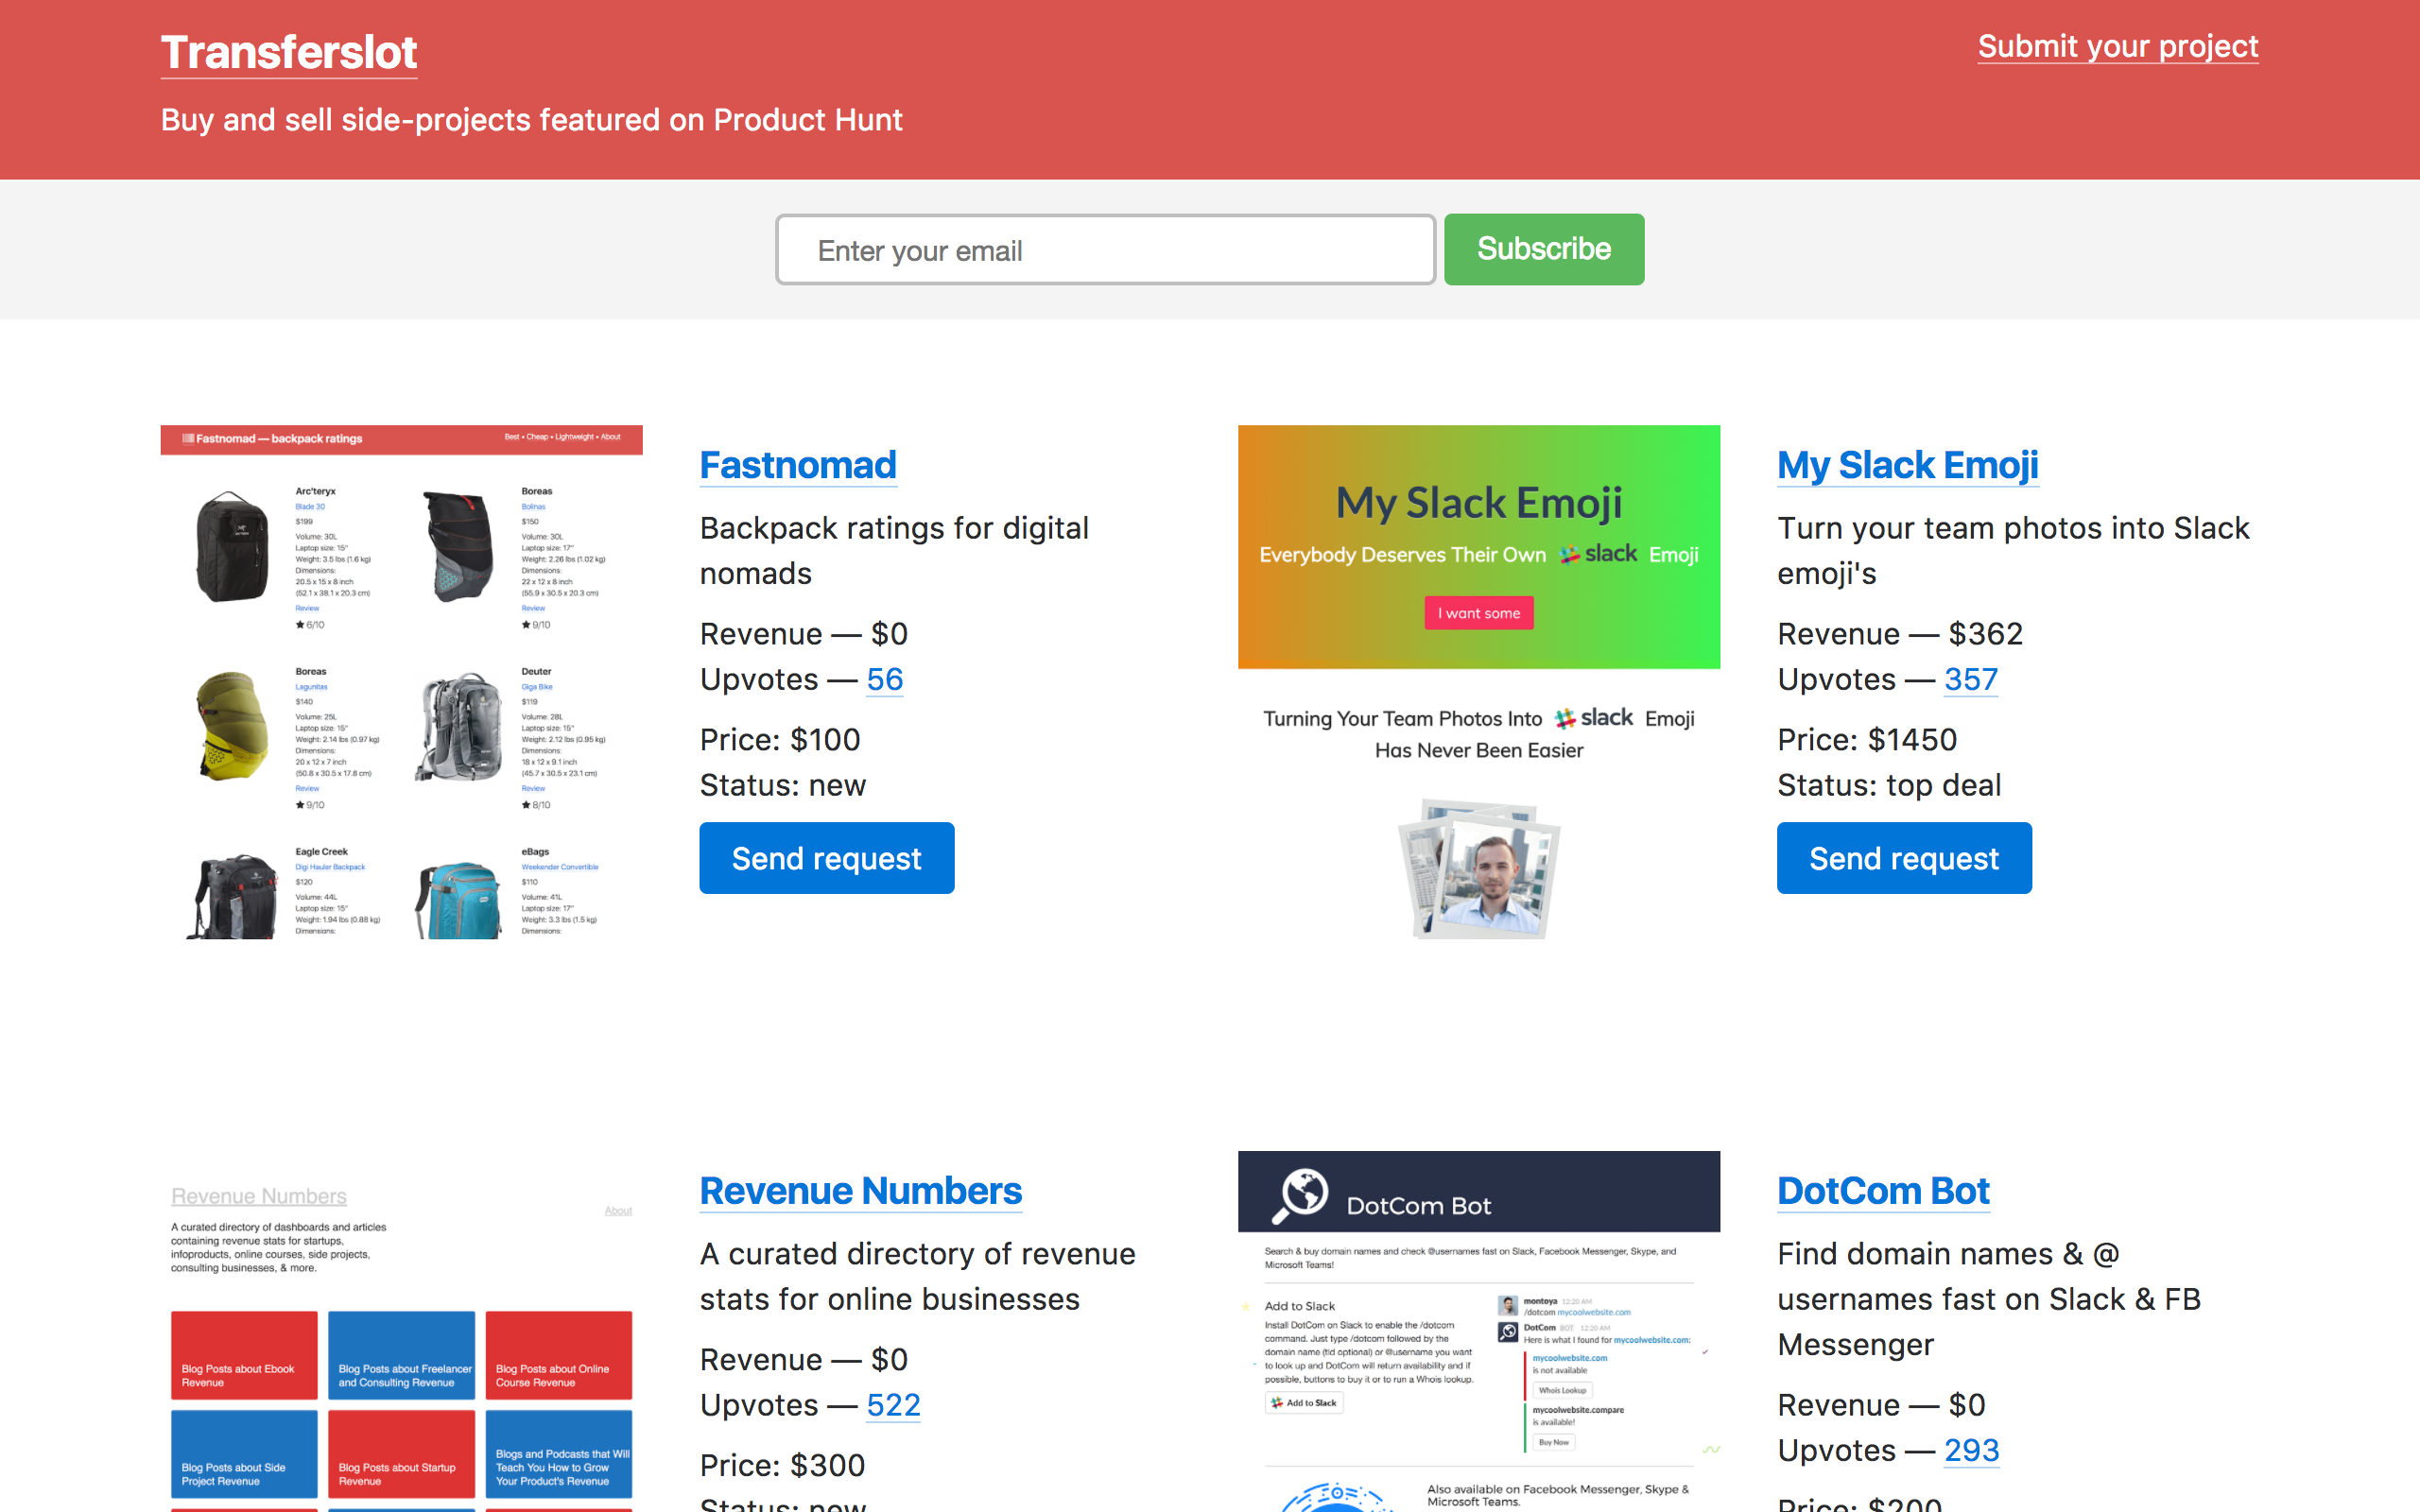Open the DotCom Bot title link
The height and width of the screenshot is (1512, 2420).
click(x=1882, y=1191)
